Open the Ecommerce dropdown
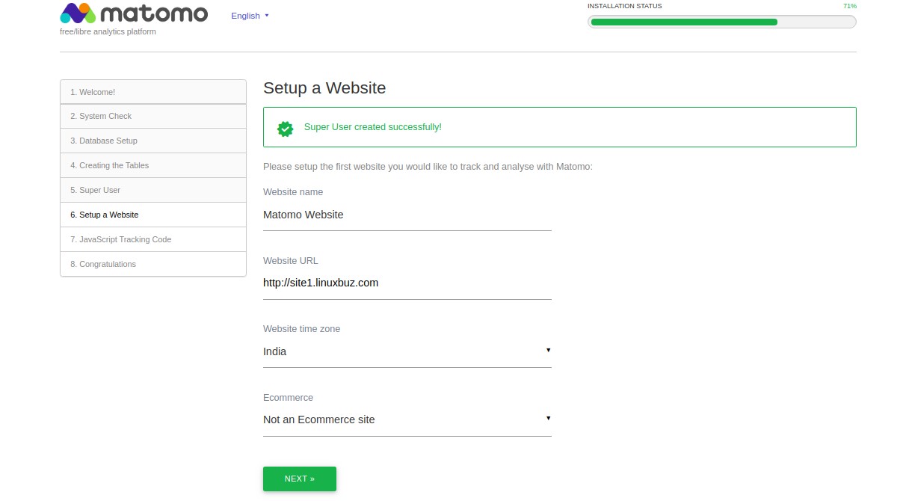 click(407, 419)
